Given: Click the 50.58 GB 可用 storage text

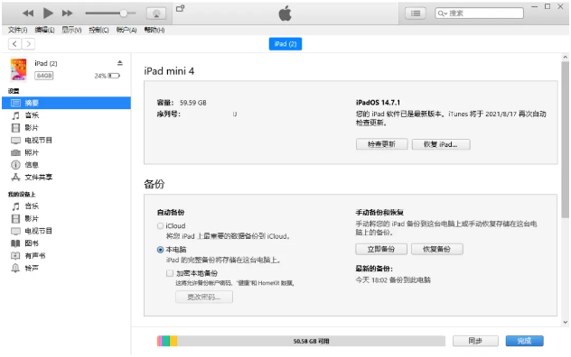Looking at the screenshot, I should [311, 342].
